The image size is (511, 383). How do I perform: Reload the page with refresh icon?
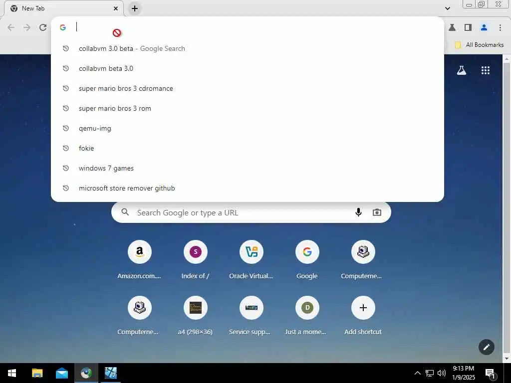tap(43, 28)
